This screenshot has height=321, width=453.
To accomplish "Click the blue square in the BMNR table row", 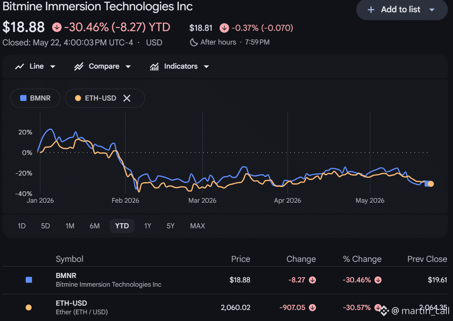I will pos(29,280).
